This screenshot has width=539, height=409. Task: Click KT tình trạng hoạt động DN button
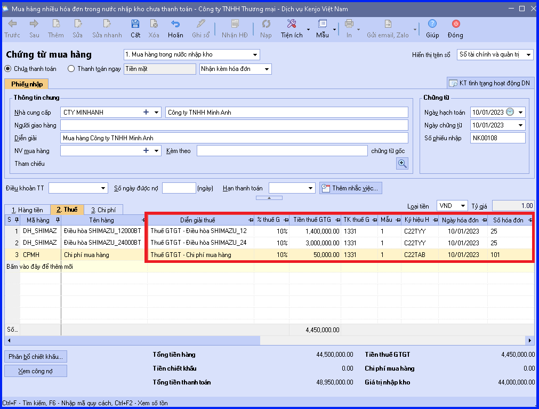490,83
